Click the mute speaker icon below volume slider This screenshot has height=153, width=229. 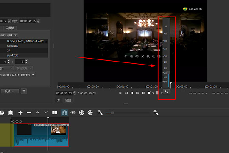coord(166,92)
